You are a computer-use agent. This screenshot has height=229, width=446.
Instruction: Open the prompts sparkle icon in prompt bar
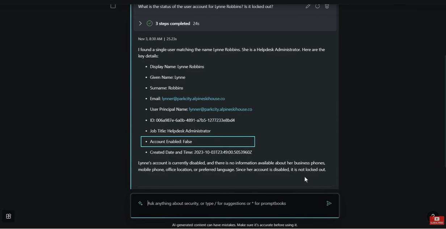(x=140, y=203)
